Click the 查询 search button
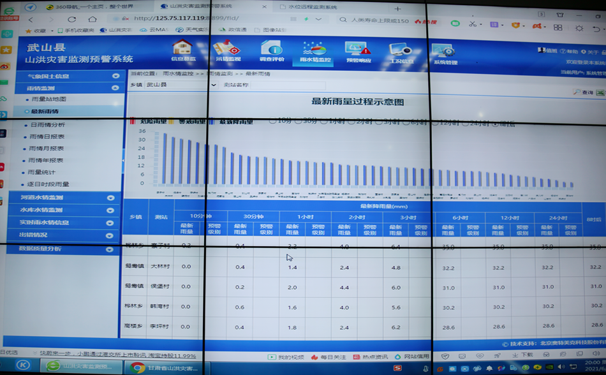Image resolution: width=606 pixels, height=375 pixels. [583, 92]
